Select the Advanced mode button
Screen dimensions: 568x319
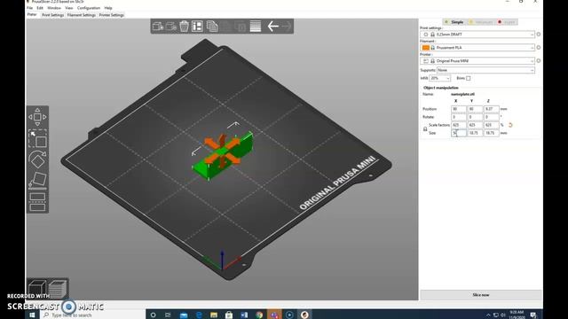[481, 22]
